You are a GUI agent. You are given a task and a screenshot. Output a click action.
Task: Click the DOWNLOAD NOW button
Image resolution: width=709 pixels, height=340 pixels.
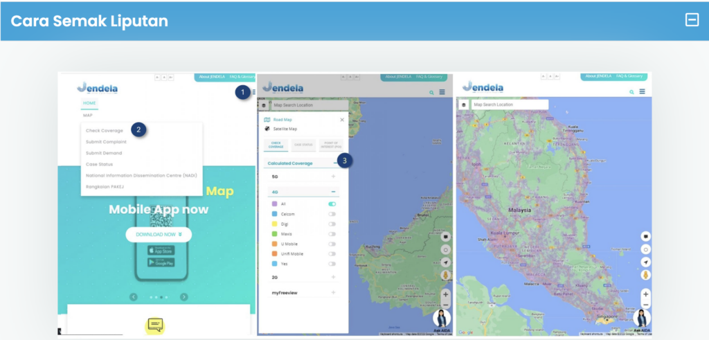coord(159,235)
